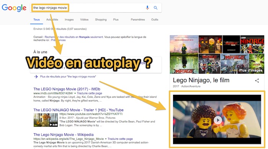Click 'Traduire cette page' for IMDb result
Viewport: 268px width, 149px height.
[x=89, y=93]
